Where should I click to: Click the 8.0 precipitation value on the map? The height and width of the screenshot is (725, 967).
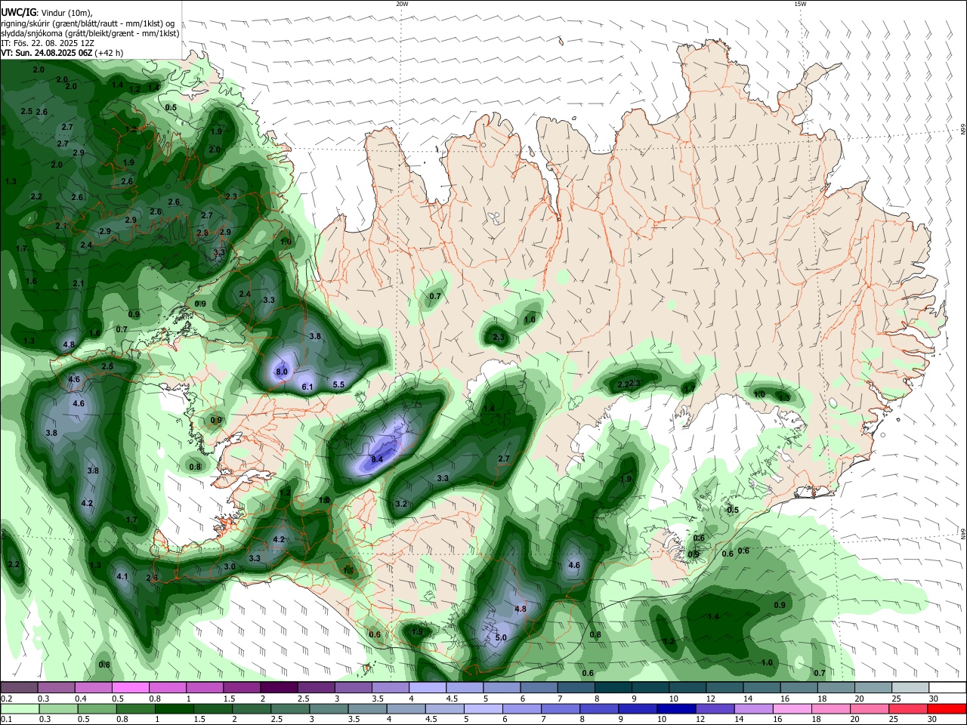(x=282, y=372)
